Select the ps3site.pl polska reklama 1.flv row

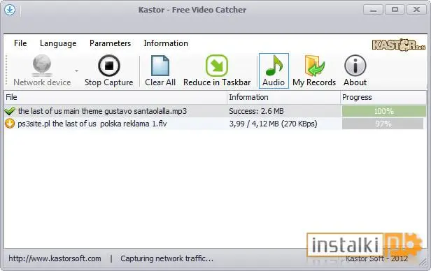[215, 124]
